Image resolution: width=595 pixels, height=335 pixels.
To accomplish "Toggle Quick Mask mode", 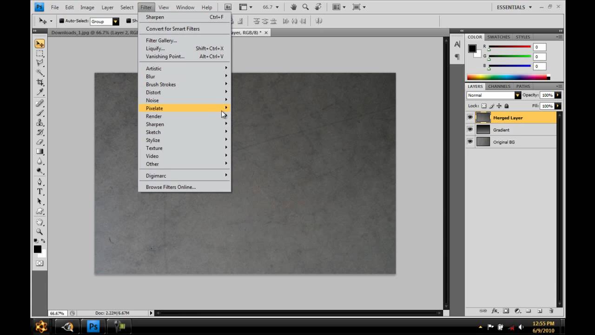I will point(40,263).
